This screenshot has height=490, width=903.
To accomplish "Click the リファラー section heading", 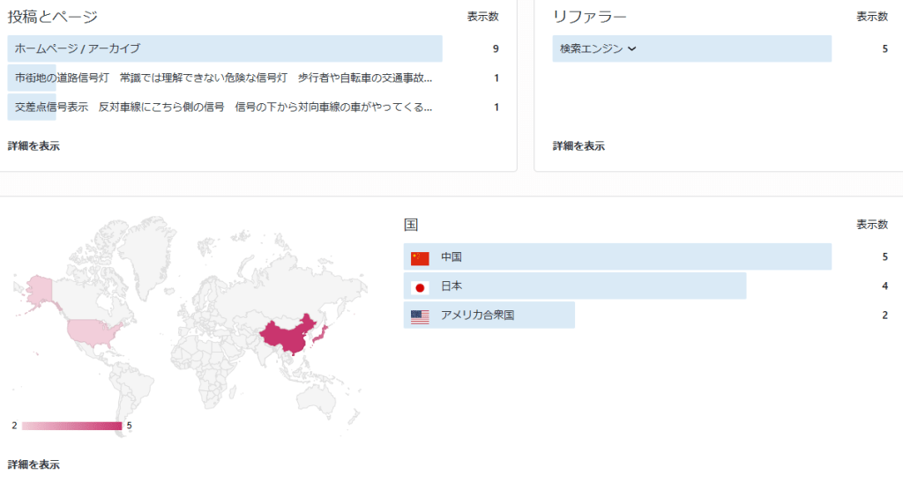I will pyautogui.click(x=589, y=17).
